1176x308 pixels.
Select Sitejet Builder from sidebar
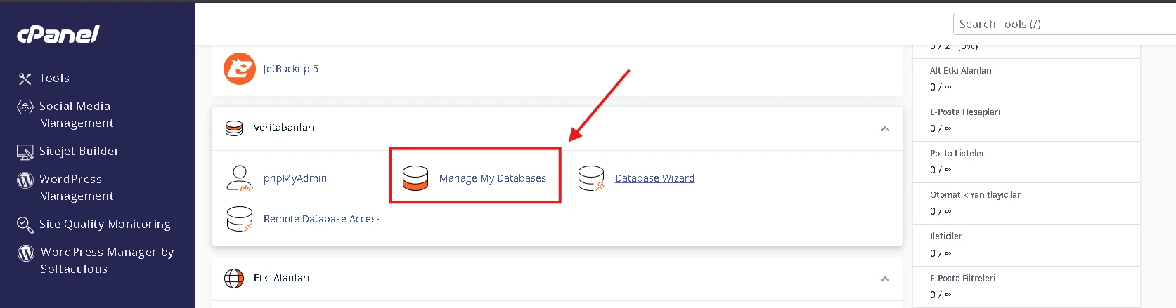coord(79,152)
